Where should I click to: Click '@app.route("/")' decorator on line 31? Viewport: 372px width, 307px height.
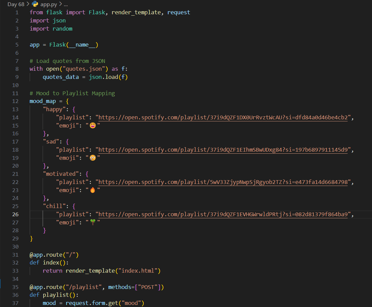[x=54, y=255]
